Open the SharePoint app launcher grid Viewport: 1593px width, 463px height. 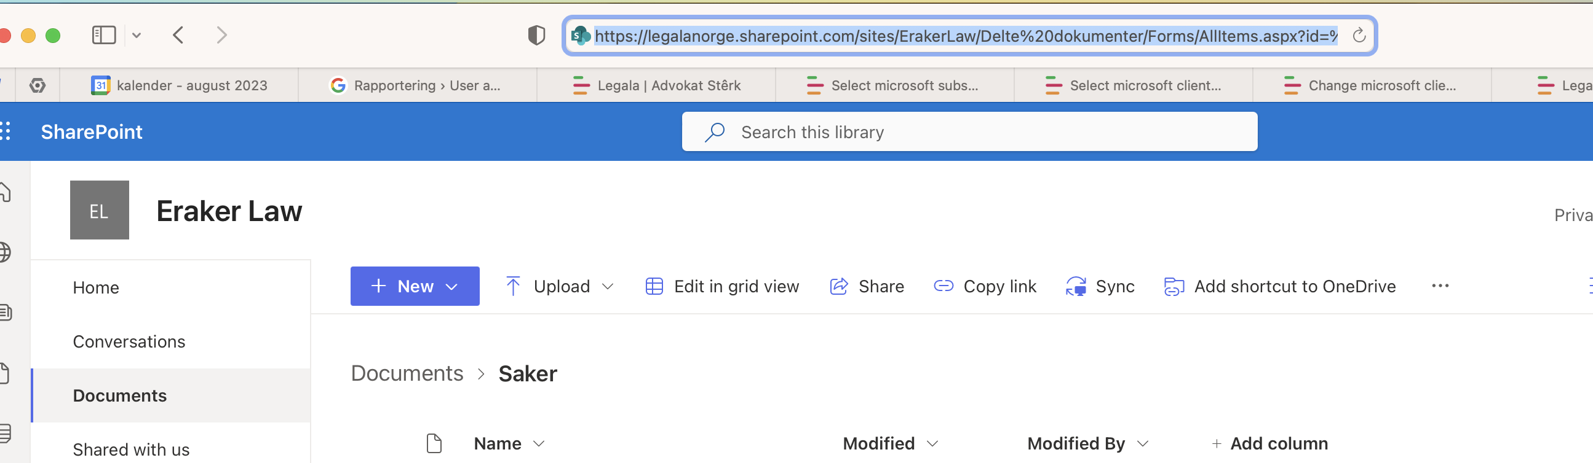(x=6, y=131)
